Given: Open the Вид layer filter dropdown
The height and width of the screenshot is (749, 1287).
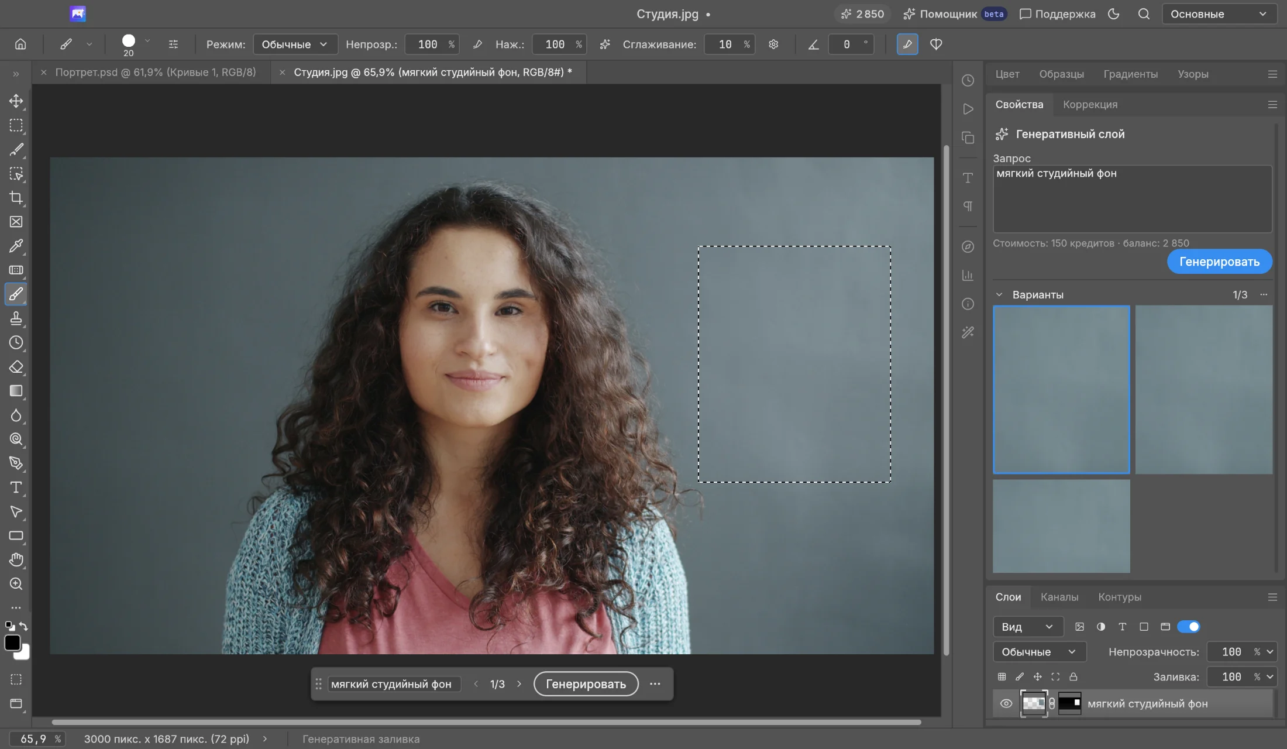Looking at the screenshot, I should pyautogui.click(x=1027, y=627).
